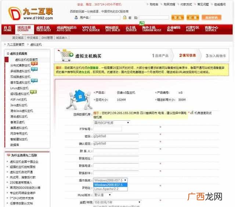235x207 pixels.
Task: Click 中文域名 in the sub-navigation
Action: coord(33,38)
